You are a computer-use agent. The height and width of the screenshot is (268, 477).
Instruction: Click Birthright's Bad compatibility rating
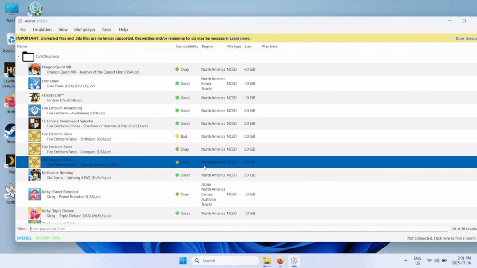click(x=181, y=136)
